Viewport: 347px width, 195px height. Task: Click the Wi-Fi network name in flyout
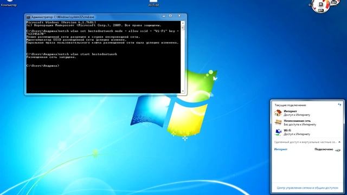[287, 131]
